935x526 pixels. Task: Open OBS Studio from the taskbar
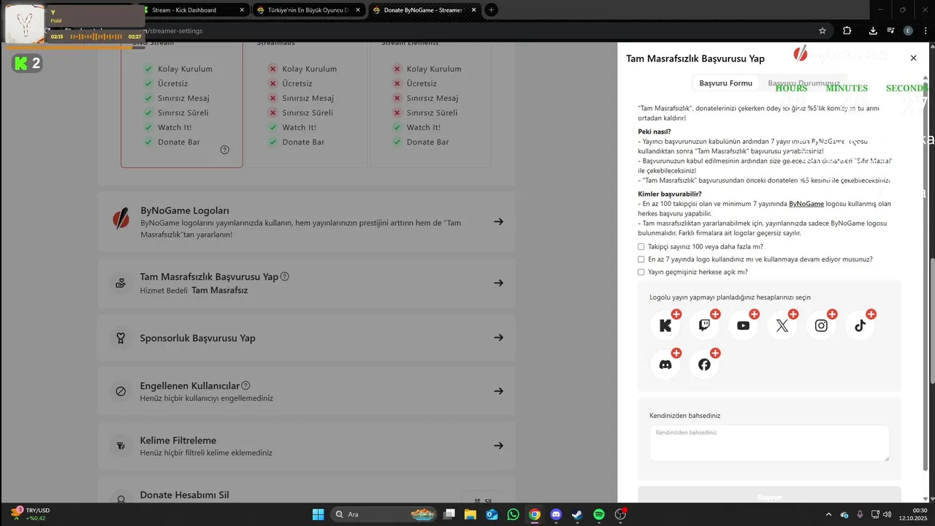pyautogui.click(x=621, y=514)
